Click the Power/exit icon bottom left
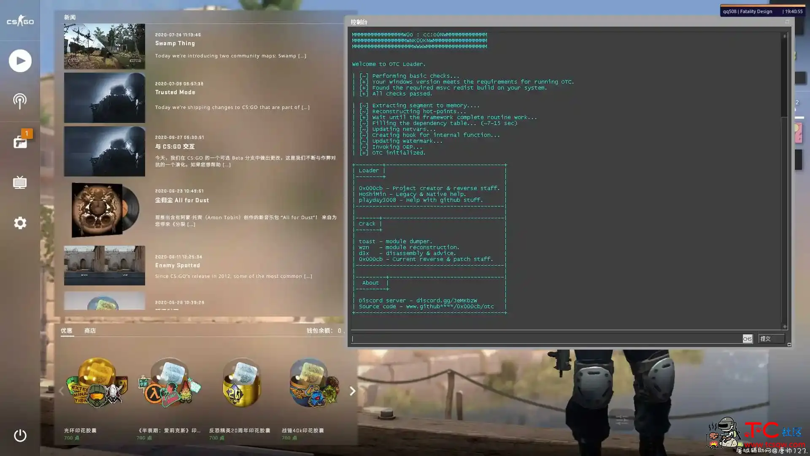 (19, 435)
